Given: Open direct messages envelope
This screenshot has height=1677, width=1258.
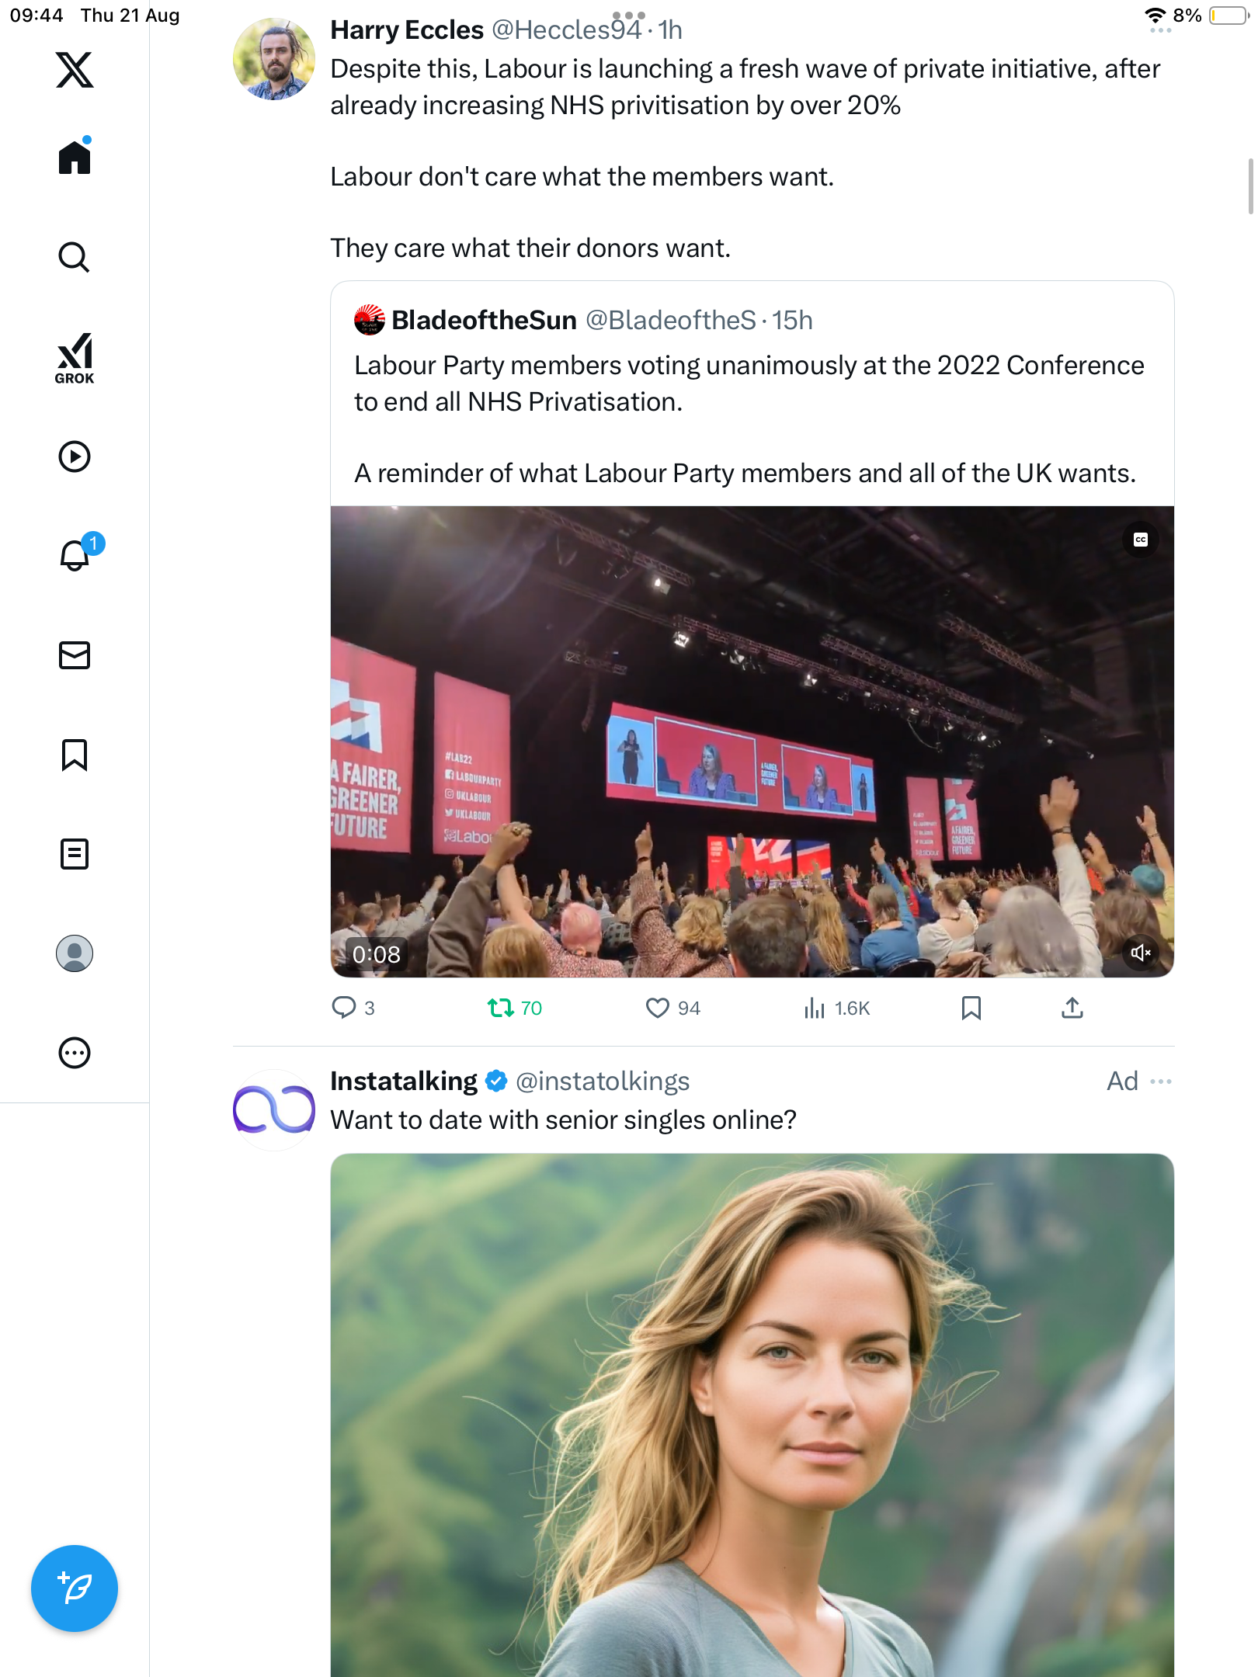Looking at the screenshot, I should click(75, 655).
